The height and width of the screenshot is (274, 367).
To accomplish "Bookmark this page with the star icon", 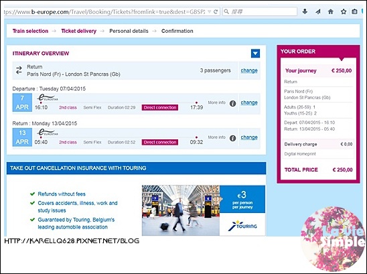I will tap(344, 11).
